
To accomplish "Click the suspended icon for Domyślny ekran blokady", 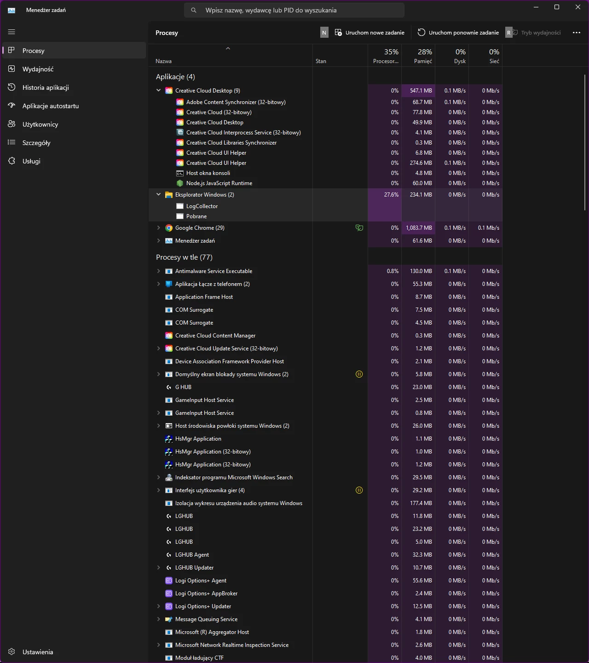I will point(359,374).
